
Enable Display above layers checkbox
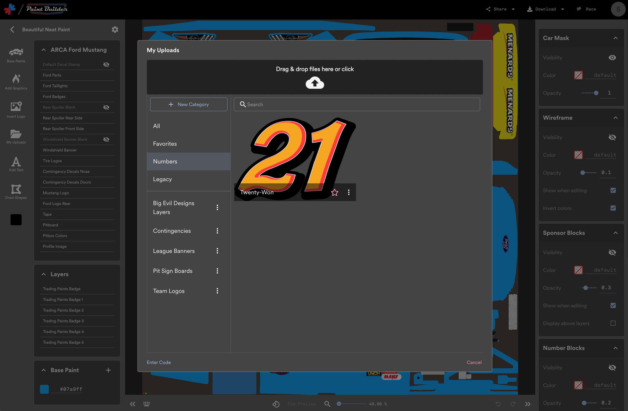pos(613,323)
